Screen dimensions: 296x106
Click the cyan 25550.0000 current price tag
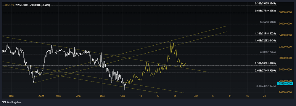(x=285, y=83)
